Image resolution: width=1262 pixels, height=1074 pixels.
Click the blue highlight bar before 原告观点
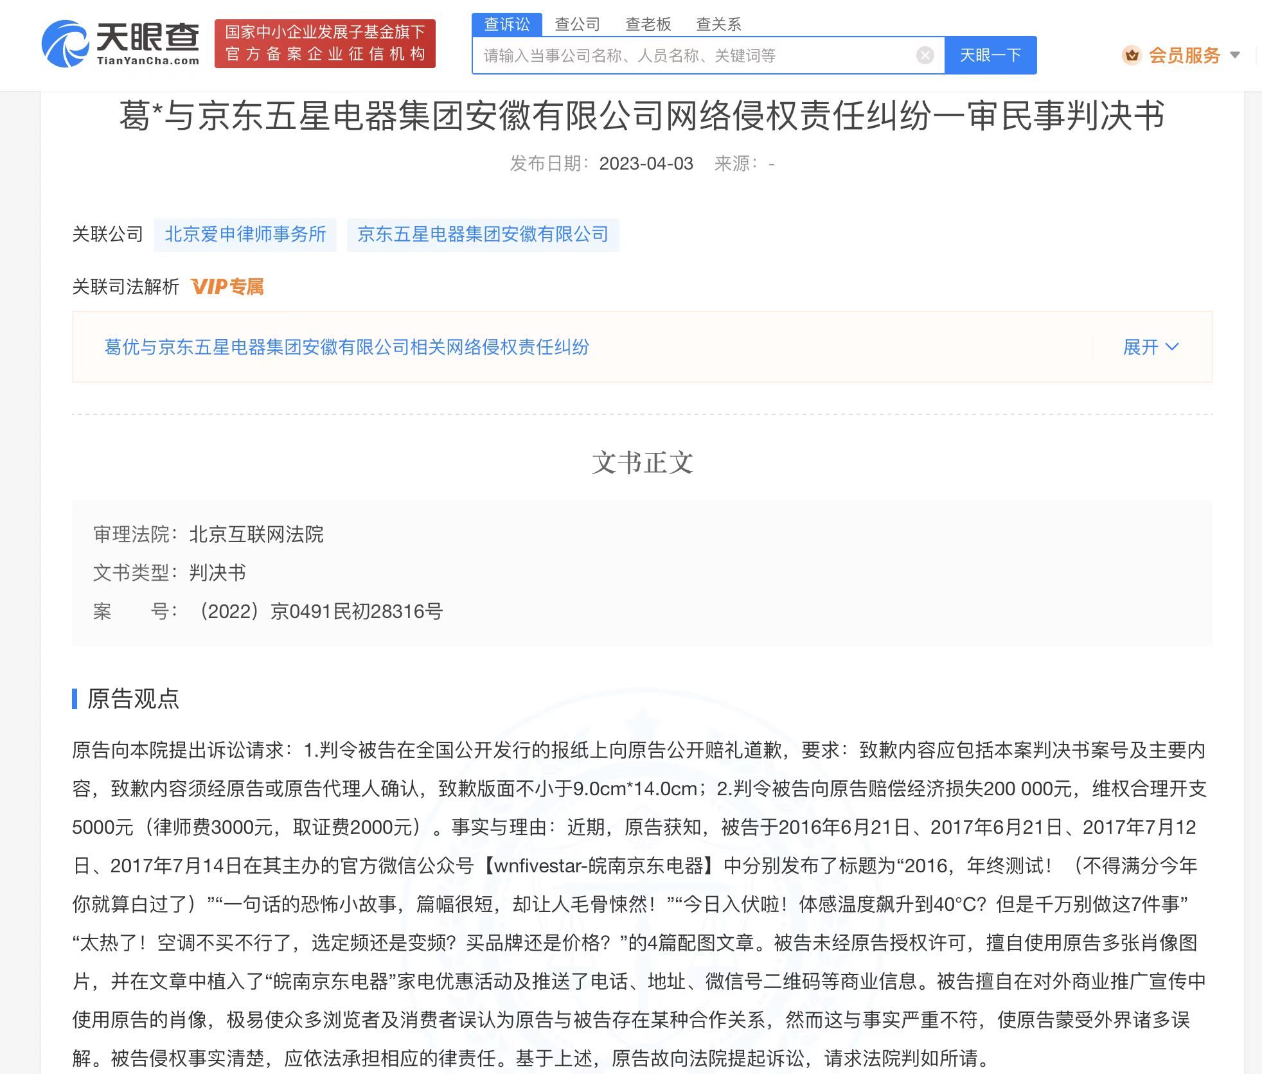[75, 700]
